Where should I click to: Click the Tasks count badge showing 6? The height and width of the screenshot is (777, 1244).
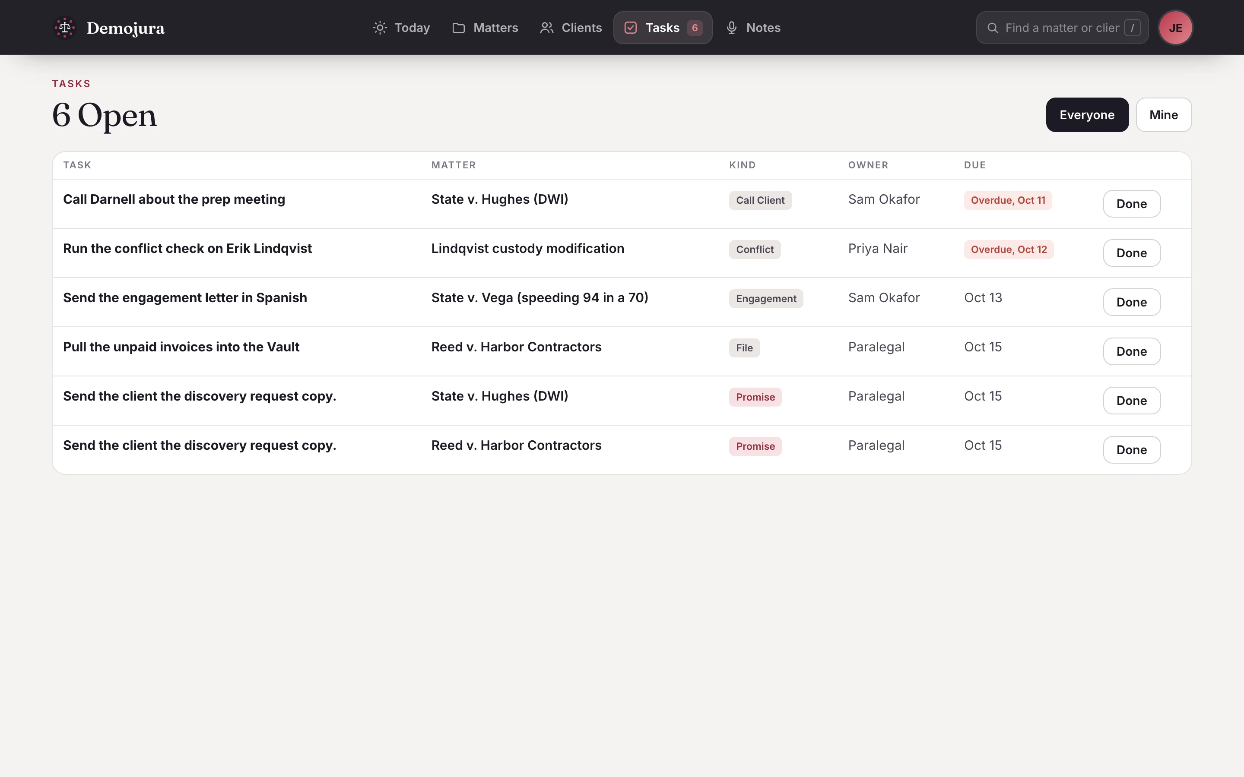point(695,28)
